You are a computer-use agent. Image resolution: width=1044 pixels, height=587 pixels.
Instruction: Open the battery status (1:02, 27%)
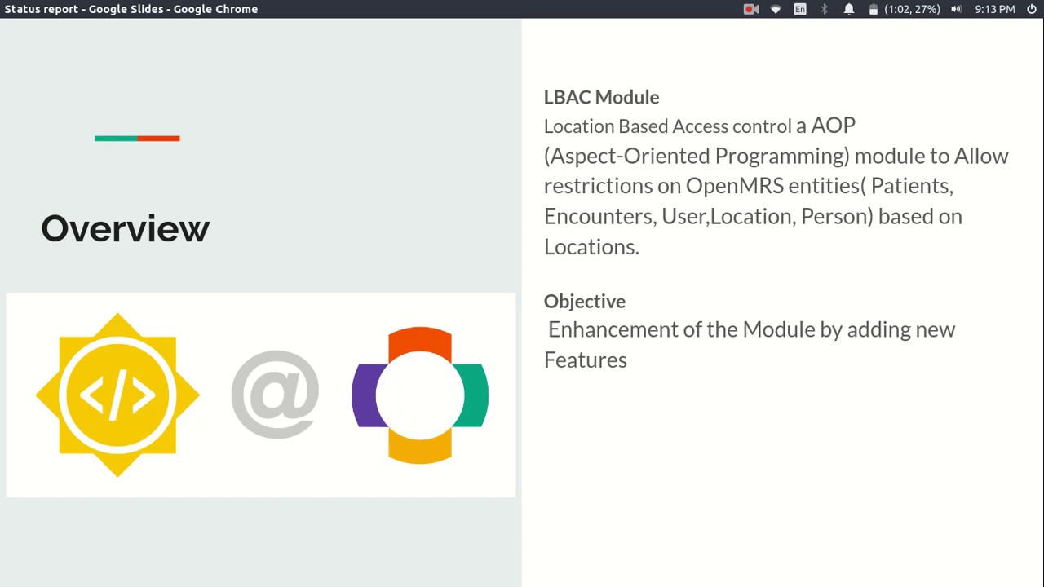click(904, 9)
